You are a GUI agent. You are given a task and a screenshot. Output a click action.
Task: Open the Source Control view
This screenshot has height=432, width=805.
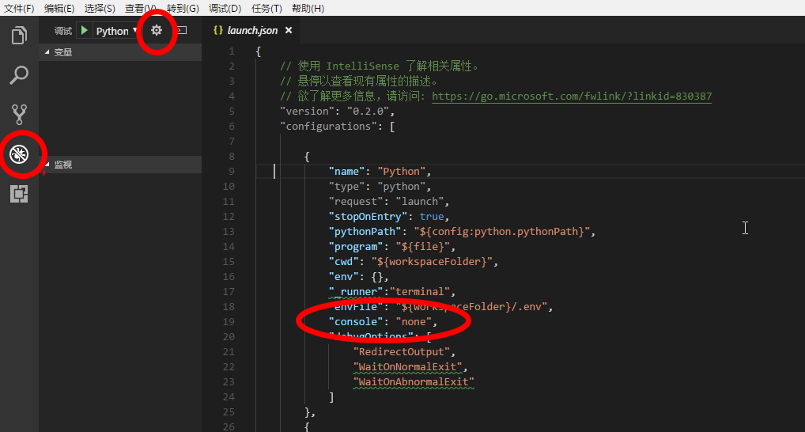click(x=19, y=114)
